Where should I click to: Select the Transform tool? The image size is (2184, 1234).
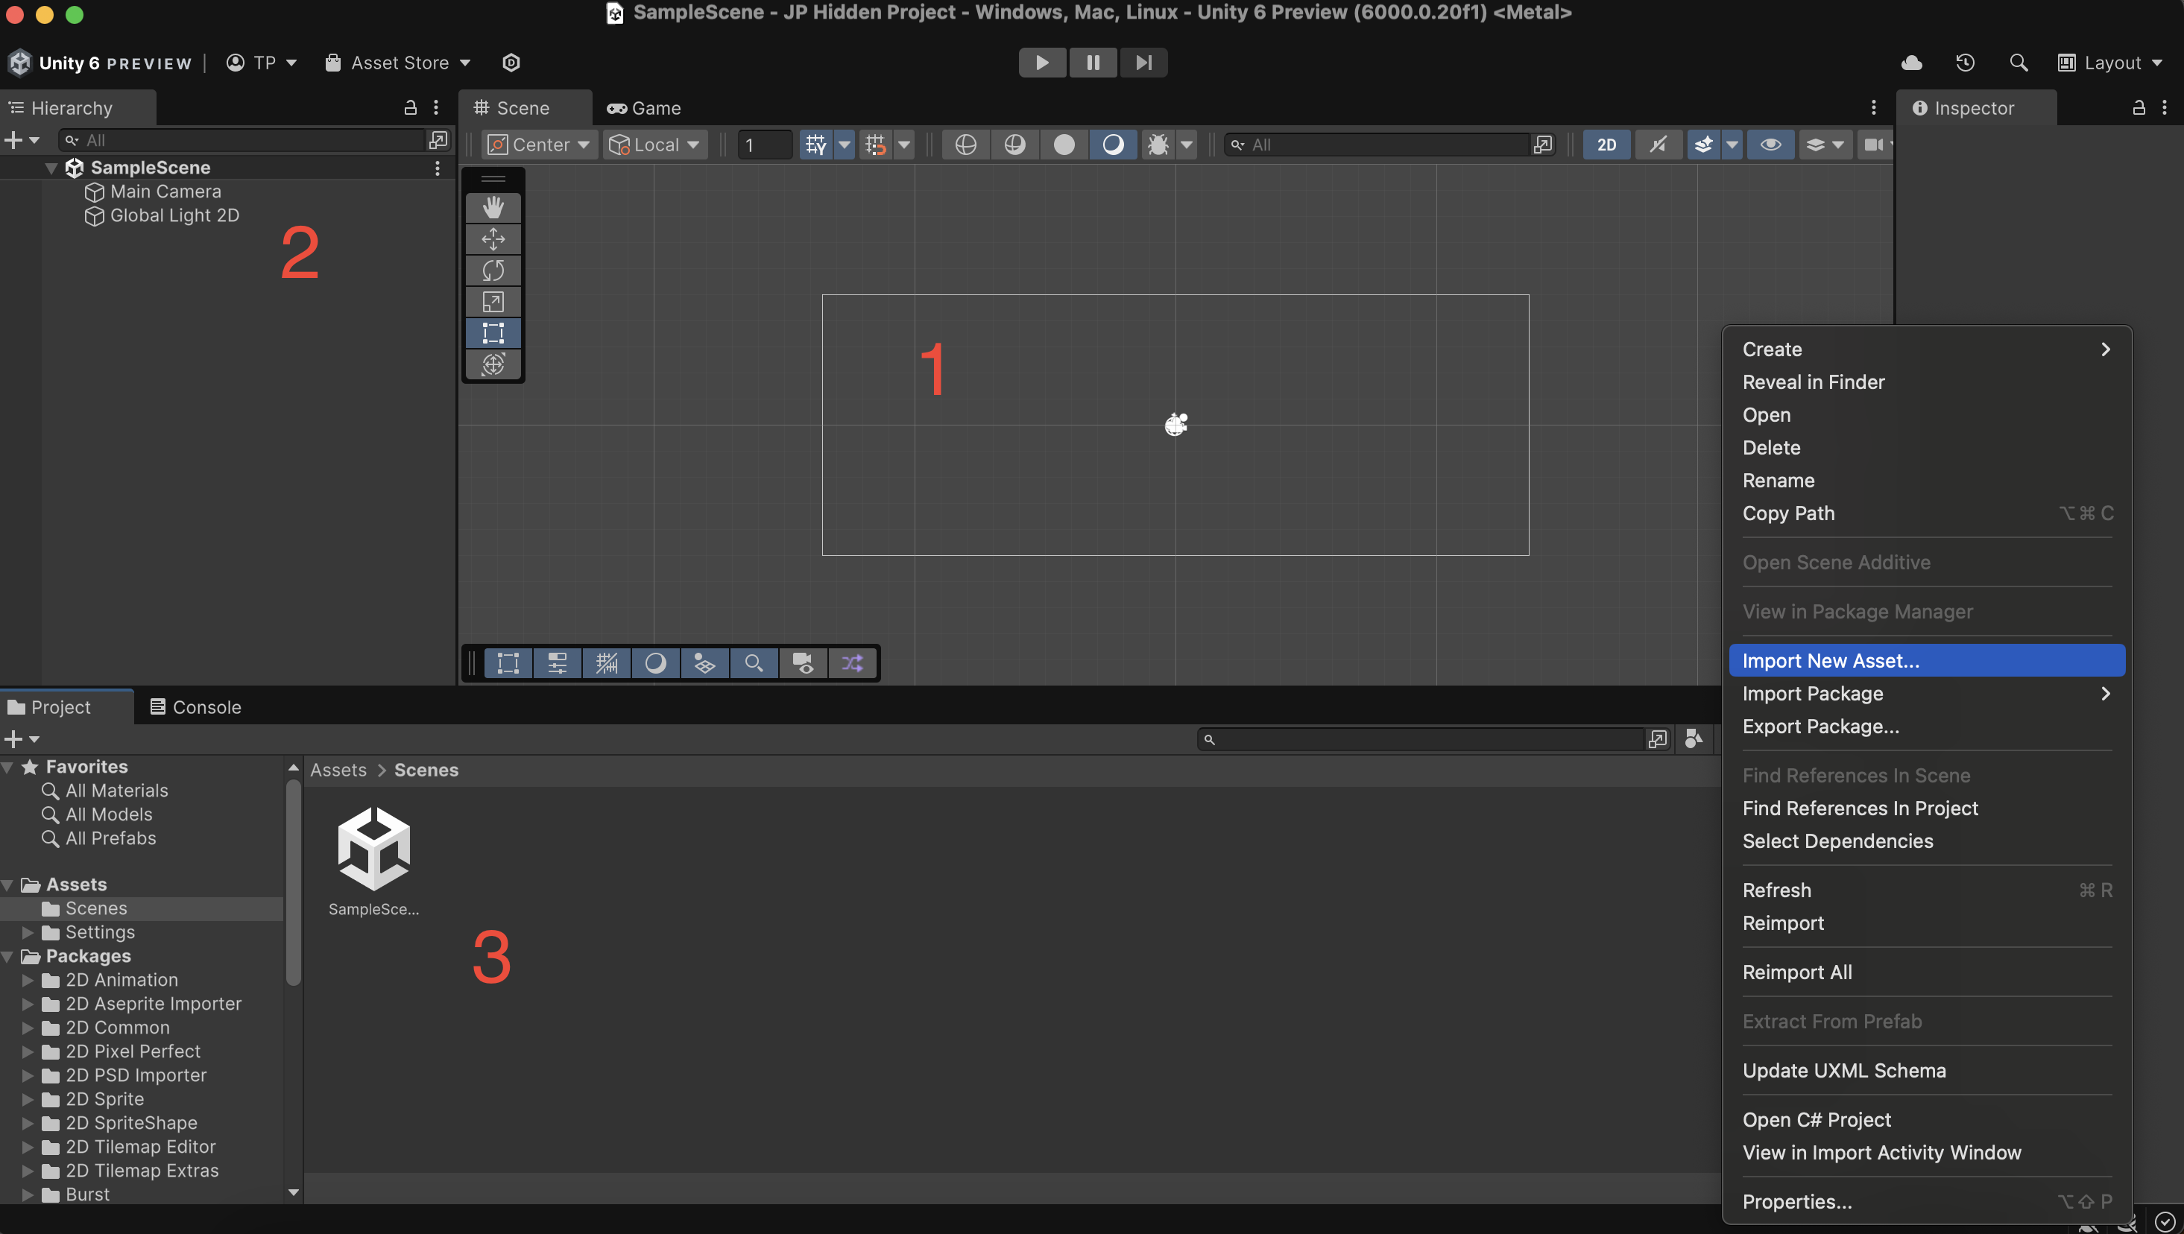(493, 364)
